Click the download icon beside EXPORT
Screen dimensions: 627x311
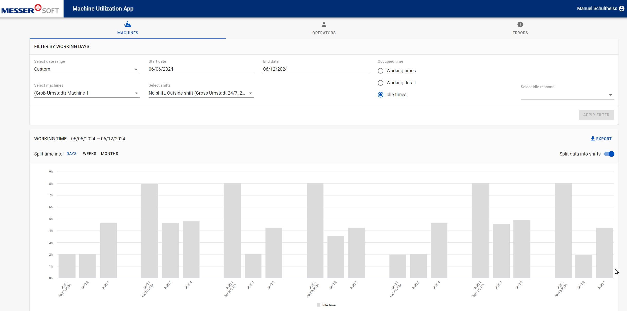(x=593, y=139)
